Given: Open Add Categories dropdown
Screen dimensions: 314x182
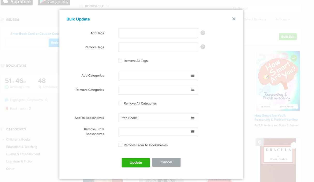Looking at the screenshot, I should tap(154, 76).
